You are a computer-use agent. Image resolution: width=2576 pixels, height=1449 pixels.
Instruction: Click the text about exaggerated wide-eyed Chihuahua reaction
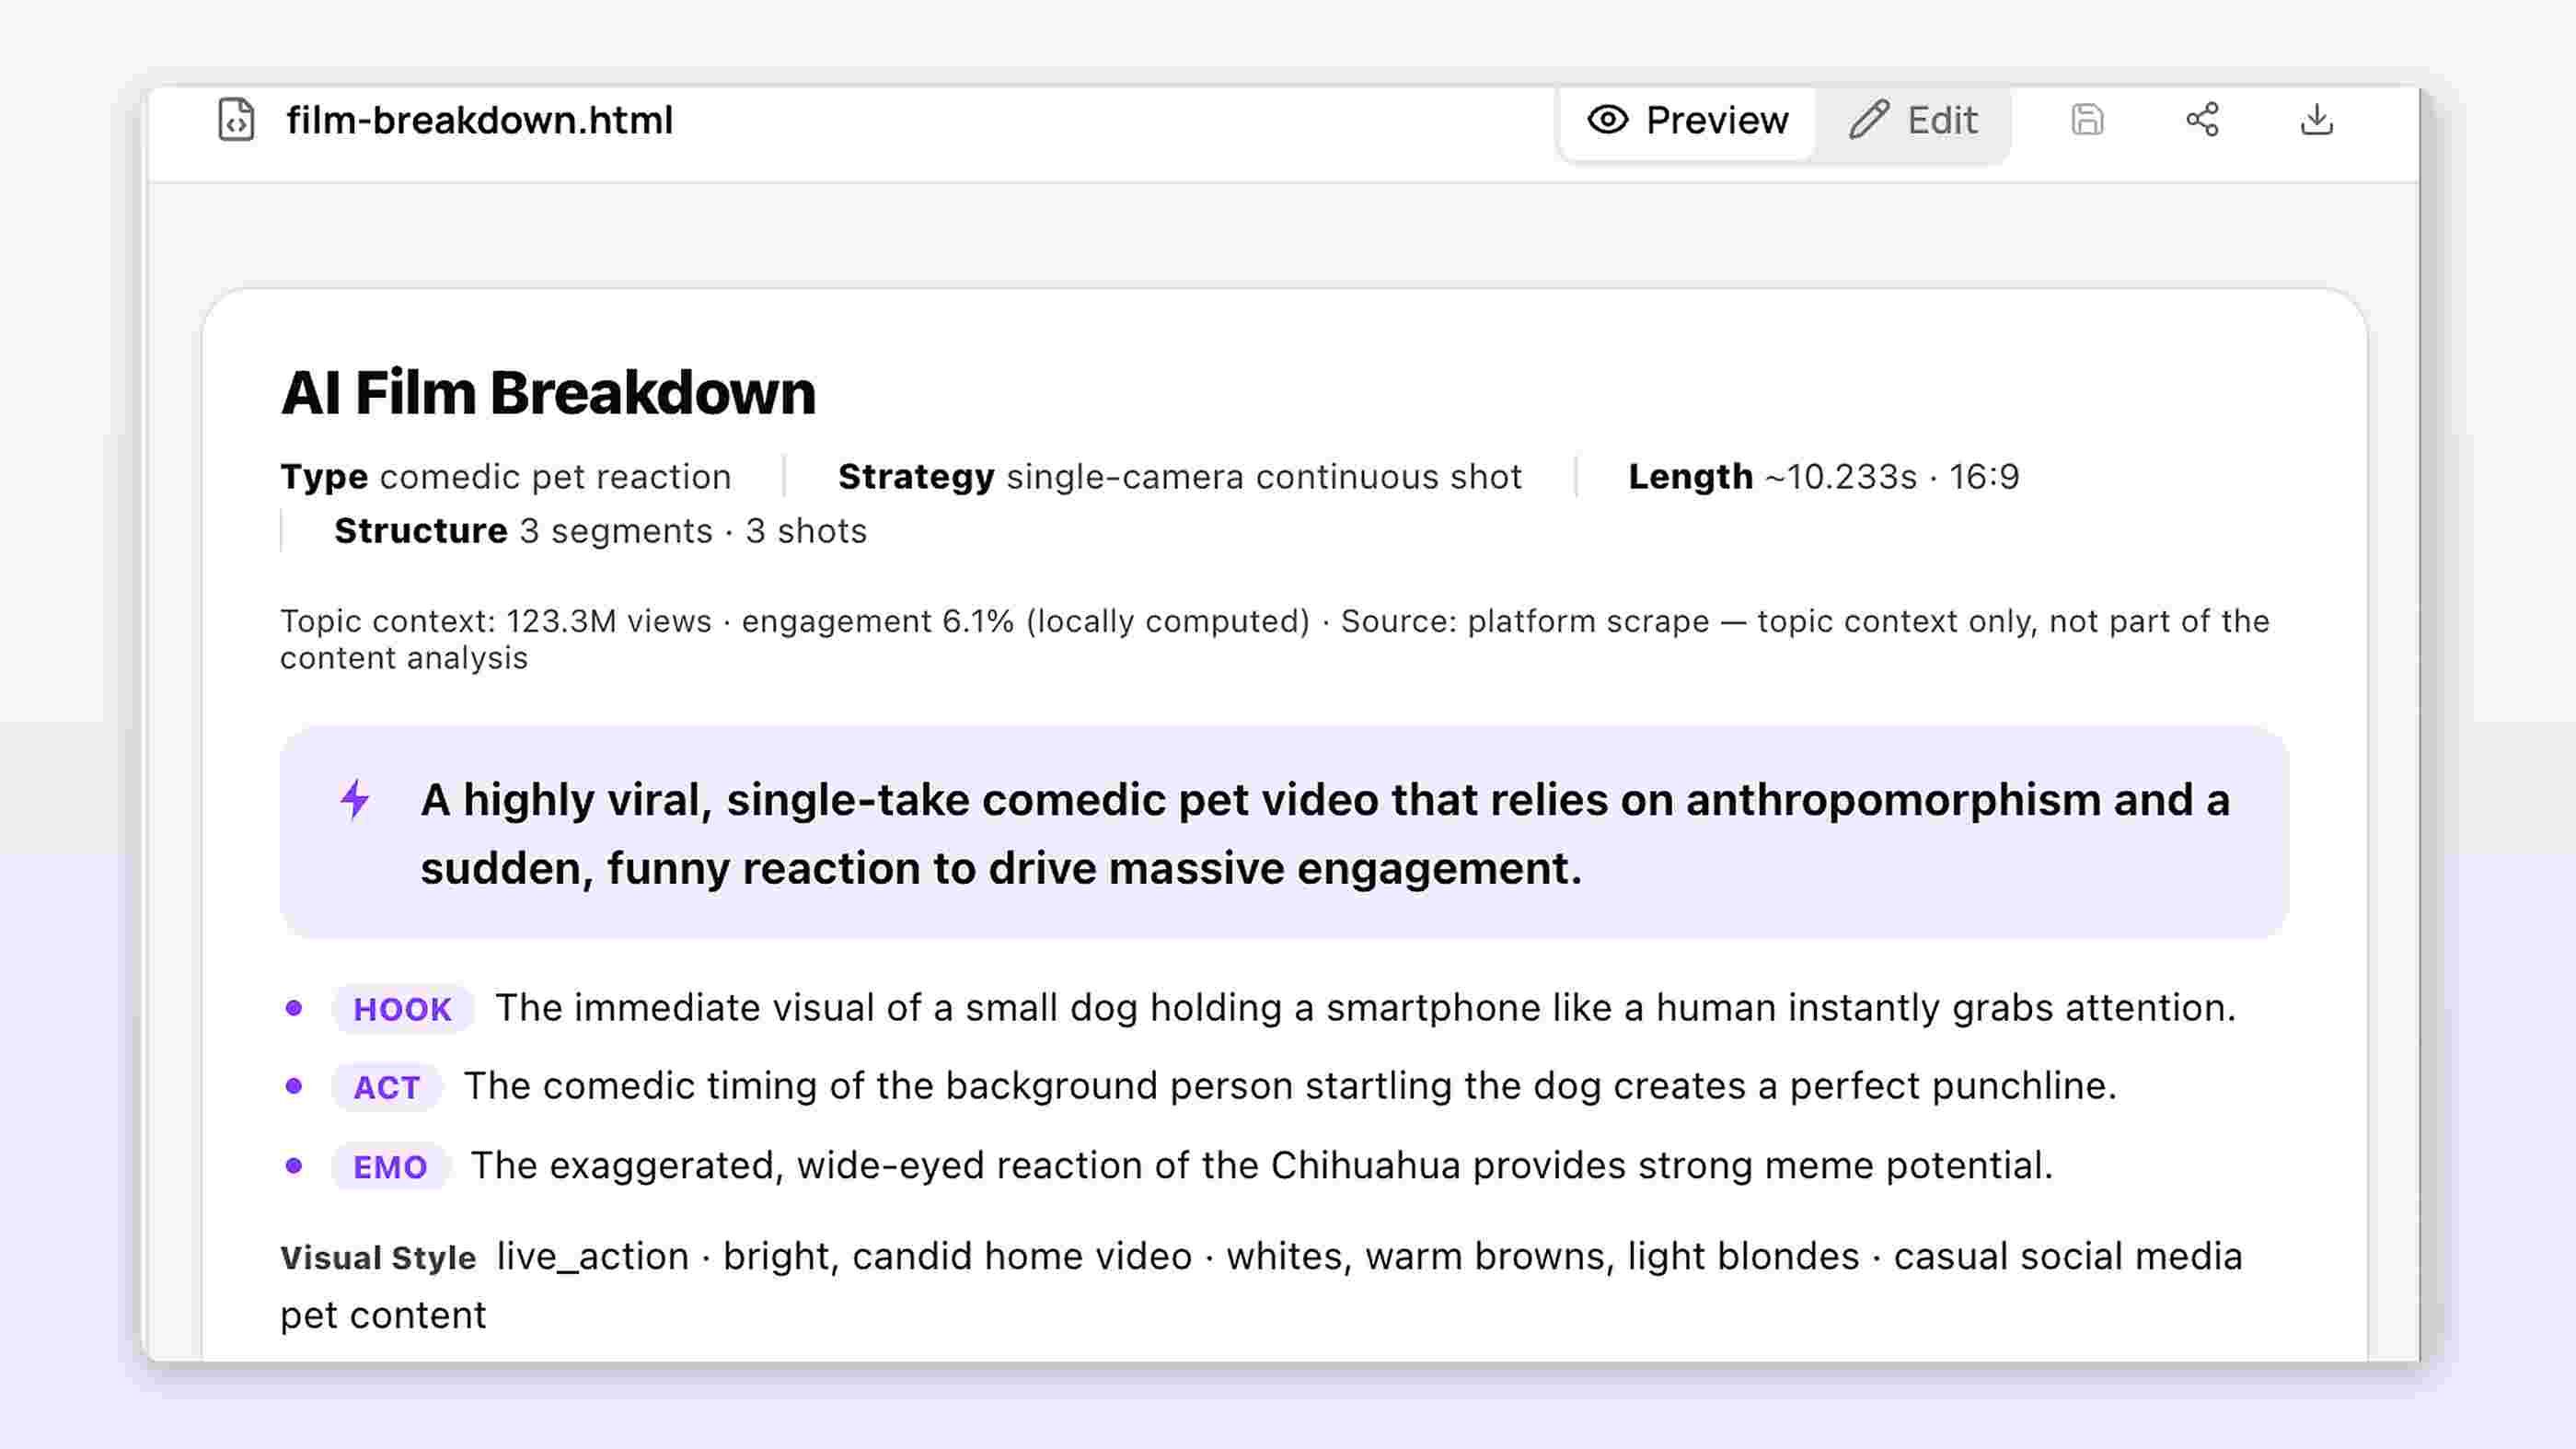click(1262, 1166)
